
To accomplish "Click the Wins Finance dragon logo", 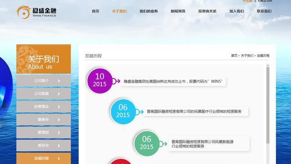I will [x=36, y=12].
